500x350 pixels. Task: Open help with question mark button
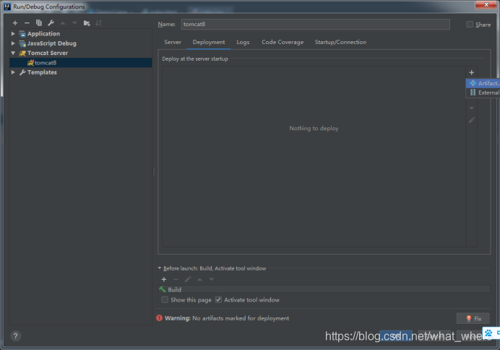click(x=16, y=336)
